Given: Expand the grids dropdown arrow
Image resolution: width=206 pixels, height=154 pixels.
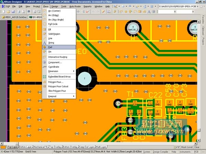Looking at the screenshot, I should pyautogui.click(x=155, y=6).
